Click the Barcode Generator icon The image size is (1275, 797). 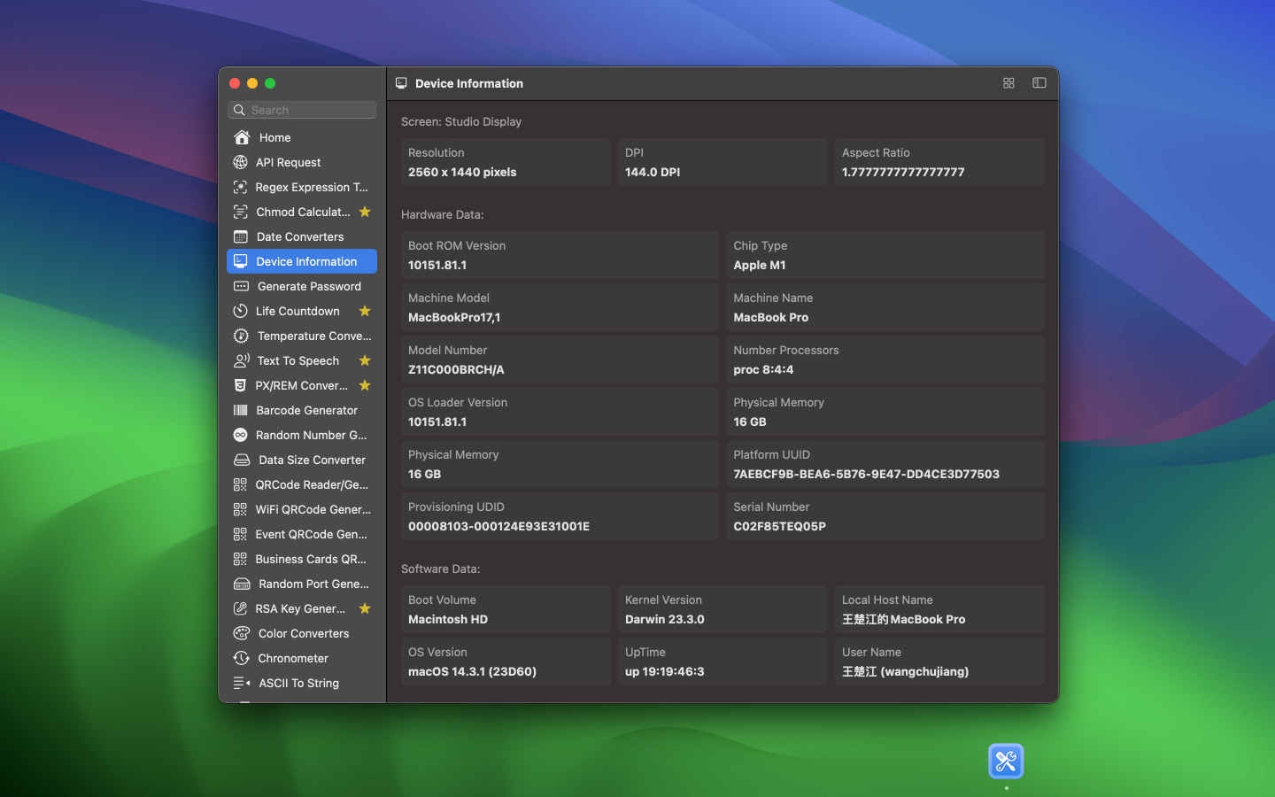click(240, 410)
